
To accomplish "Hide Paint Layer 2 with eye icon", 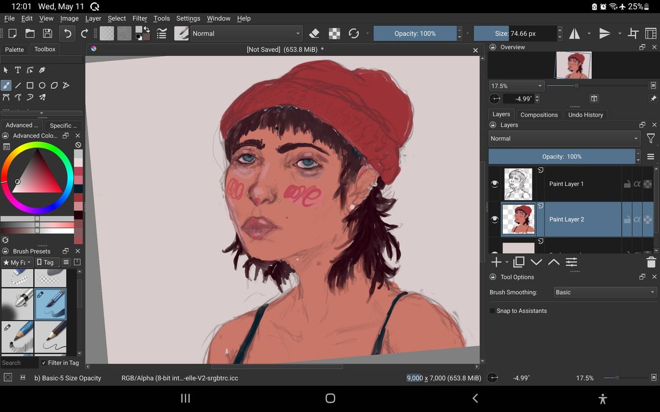I will 494,219.
